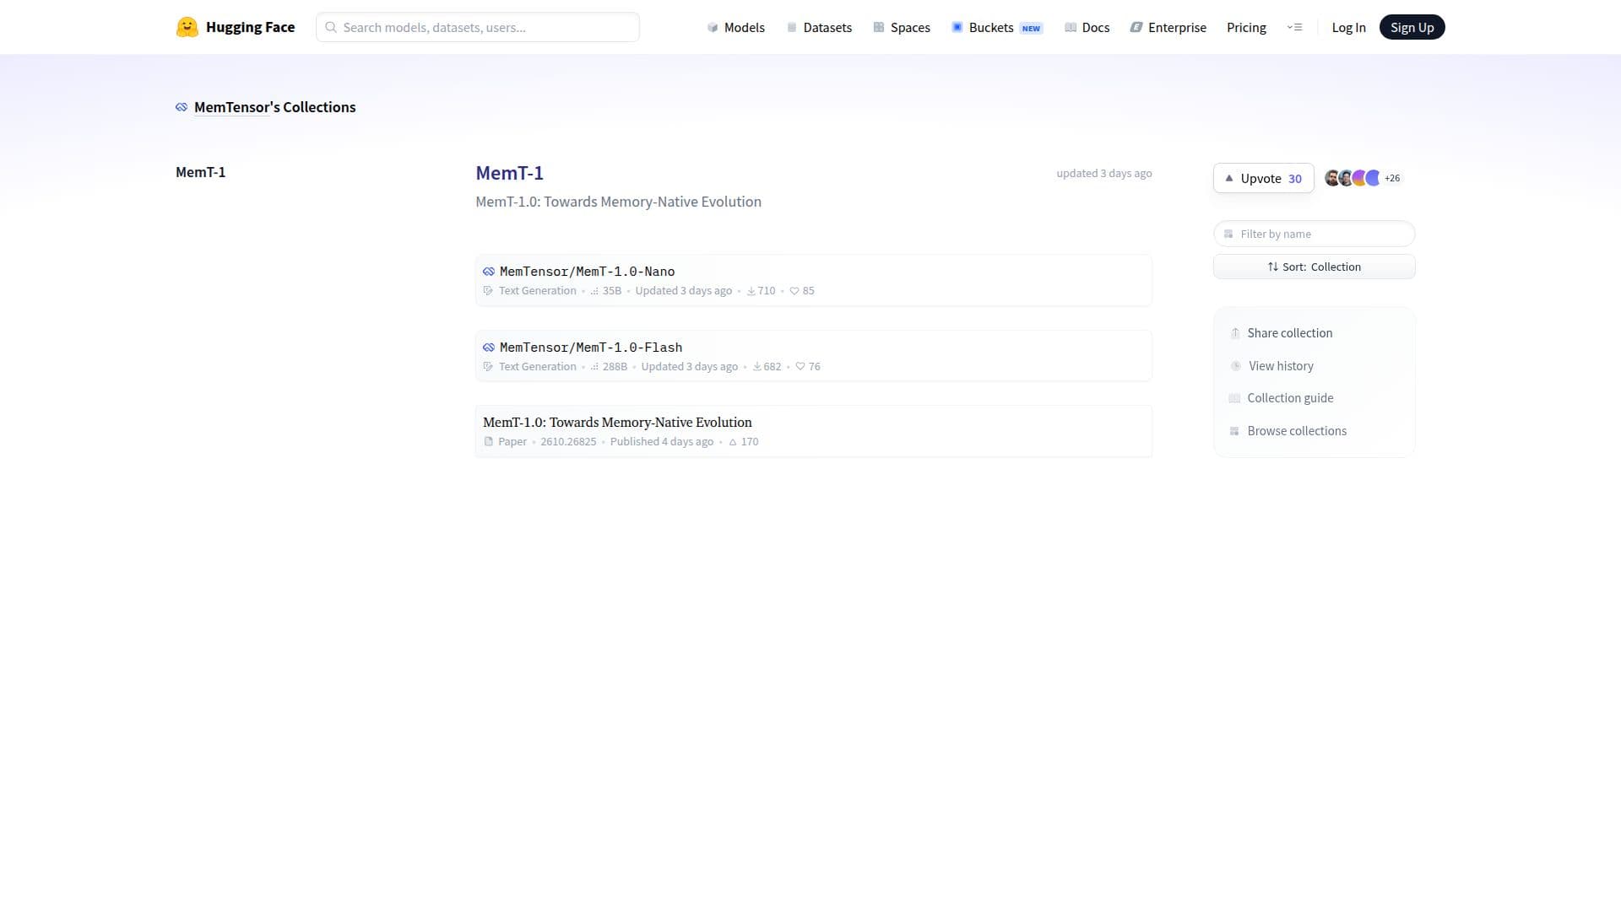Open the Sort: Collection dropdown
Image resolution: width=1621 pixels, height=911 pixels.
1314,267
